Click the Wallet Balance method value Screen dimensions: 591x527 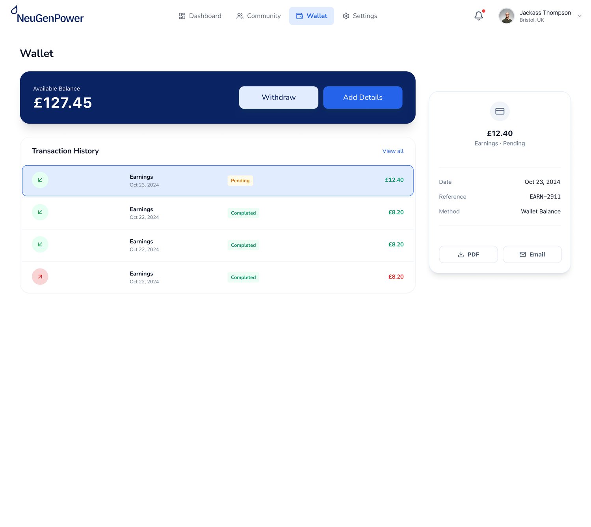(541, 212)
